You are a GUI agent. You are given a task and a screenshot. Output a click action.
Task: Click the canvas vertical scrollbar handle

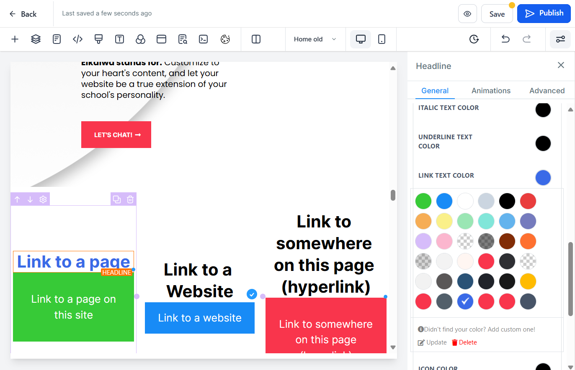point(393,195)
